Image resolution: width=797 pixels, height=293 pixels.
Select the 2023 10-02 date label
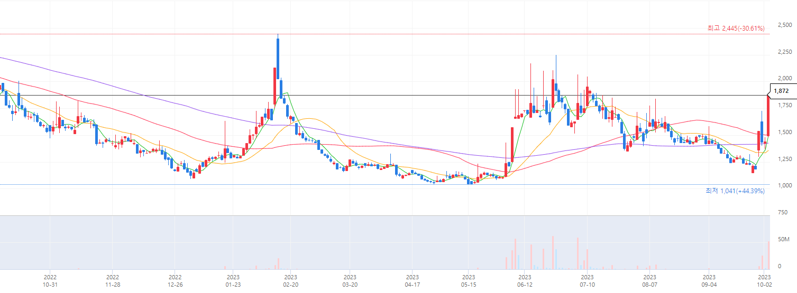click(x=764, y=280)
